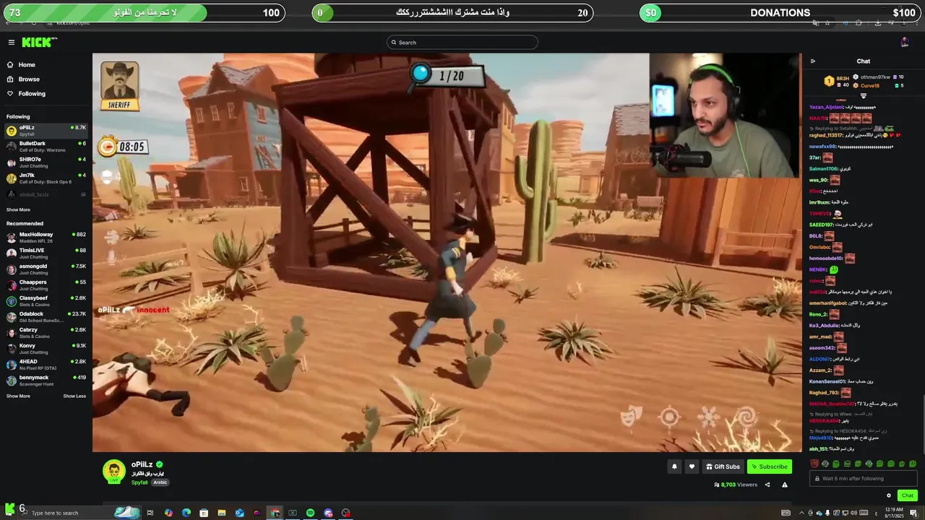Open Microsoft Edge from the taskbar

[x=186, y=513]
